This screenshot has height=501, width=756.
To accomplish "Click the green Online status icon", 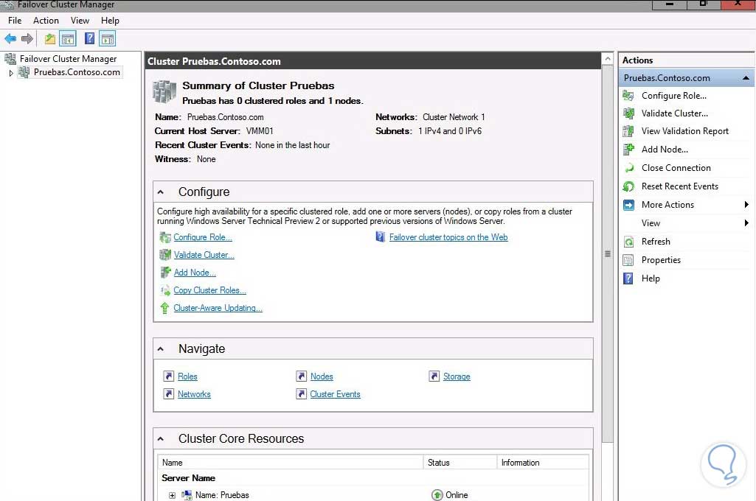I will pyautogui.click(x=437, y=495).
